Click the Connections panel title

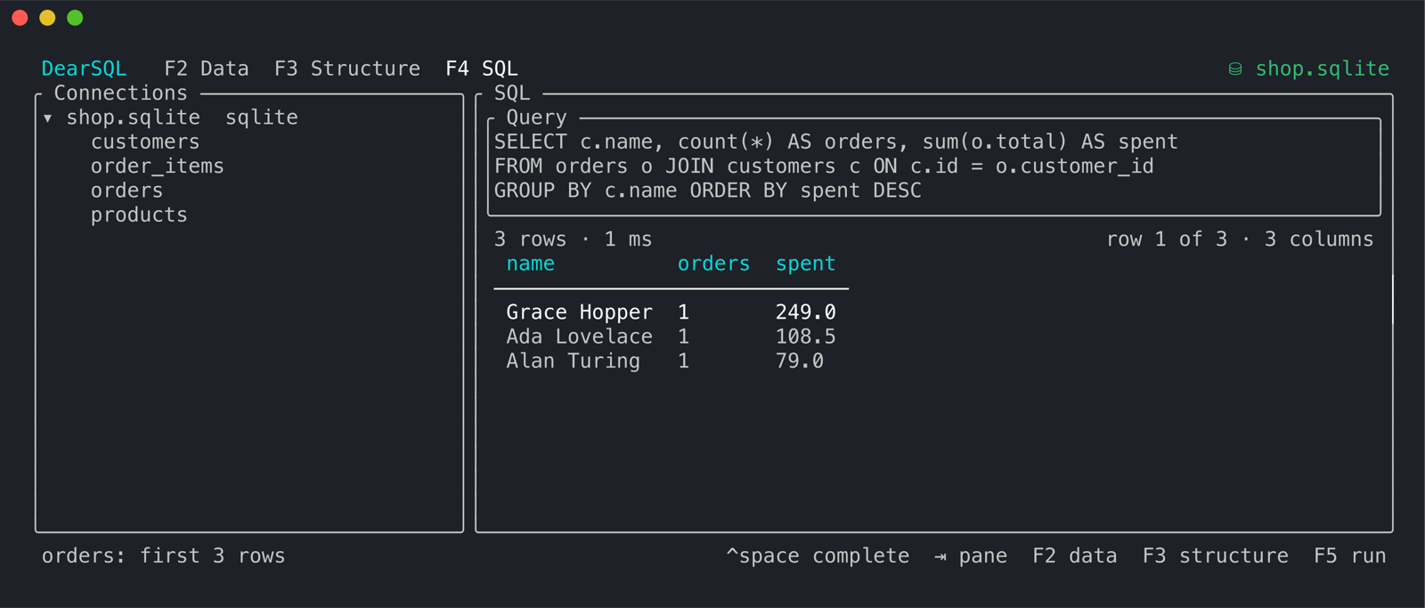[x=121, y=93]
